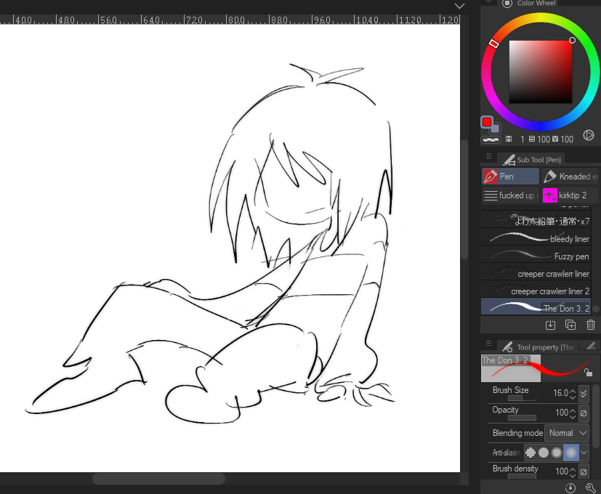601x494 pixels.
Task: Toggle the tool property lock icon
Action: 588,372
